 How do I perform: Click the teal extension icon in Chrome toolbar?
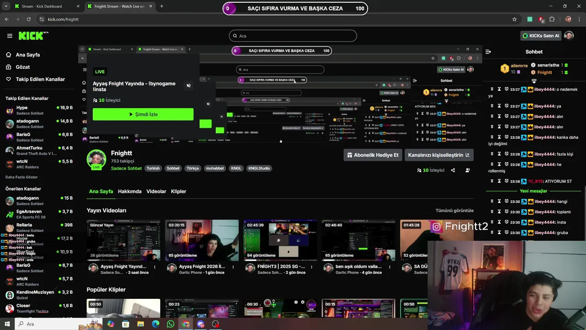click(530, 19)
